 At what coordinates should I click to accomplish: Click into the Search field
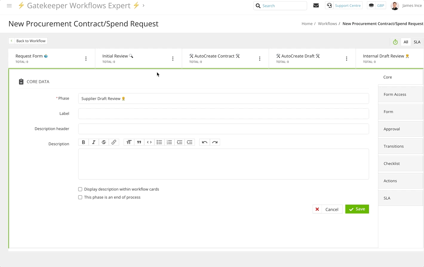click(x=280, y=6)
